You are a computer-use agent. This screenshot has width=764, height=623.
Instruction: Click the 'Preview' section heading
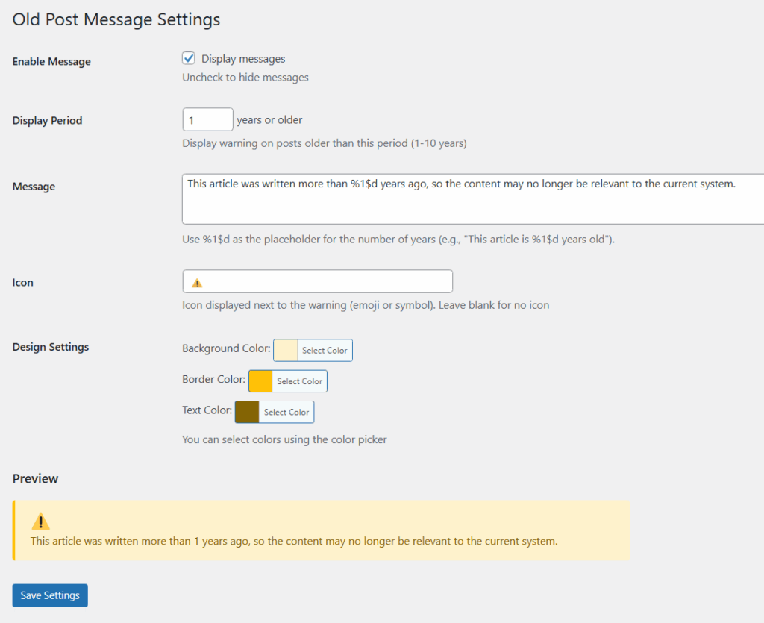(35, 479)
